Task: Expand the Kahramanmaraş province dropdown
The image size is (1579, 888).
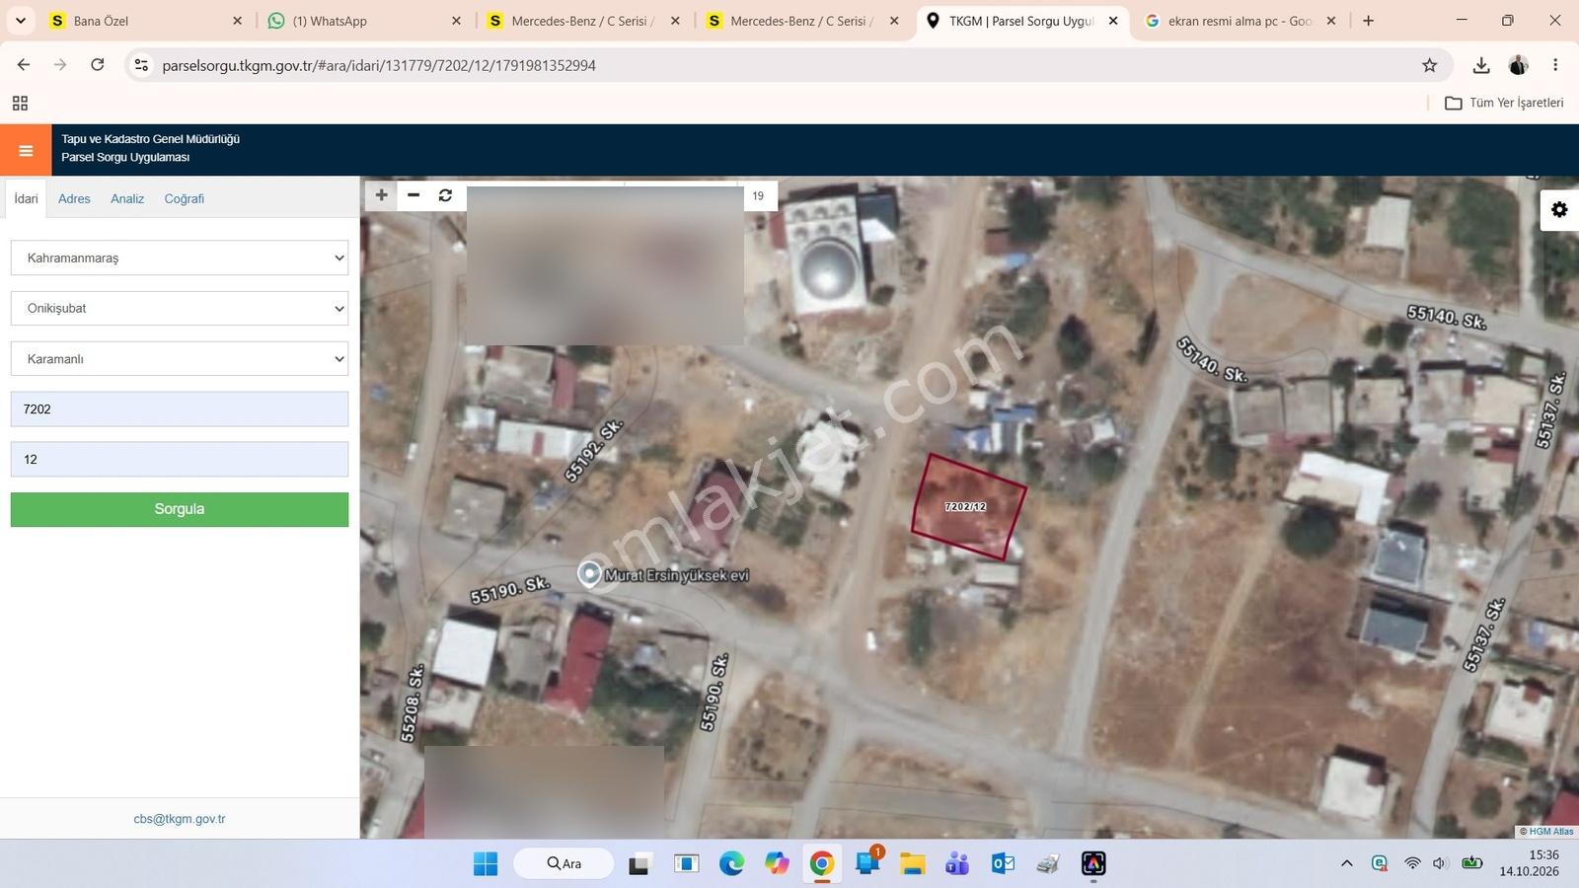Action: [180, 258]
